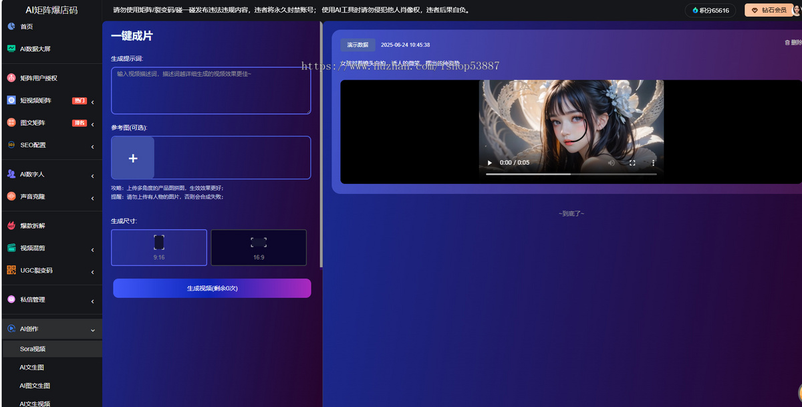Click the 爆款拆解 flame icon
The image size is (802, 407).
click(x=11, y=225)
